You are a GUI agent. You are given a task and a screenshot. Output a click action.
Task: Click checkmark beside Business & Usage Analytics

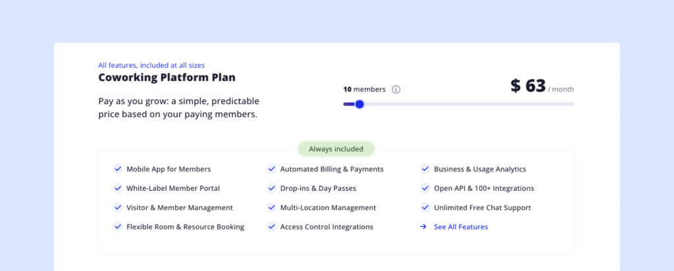[425, 169]
